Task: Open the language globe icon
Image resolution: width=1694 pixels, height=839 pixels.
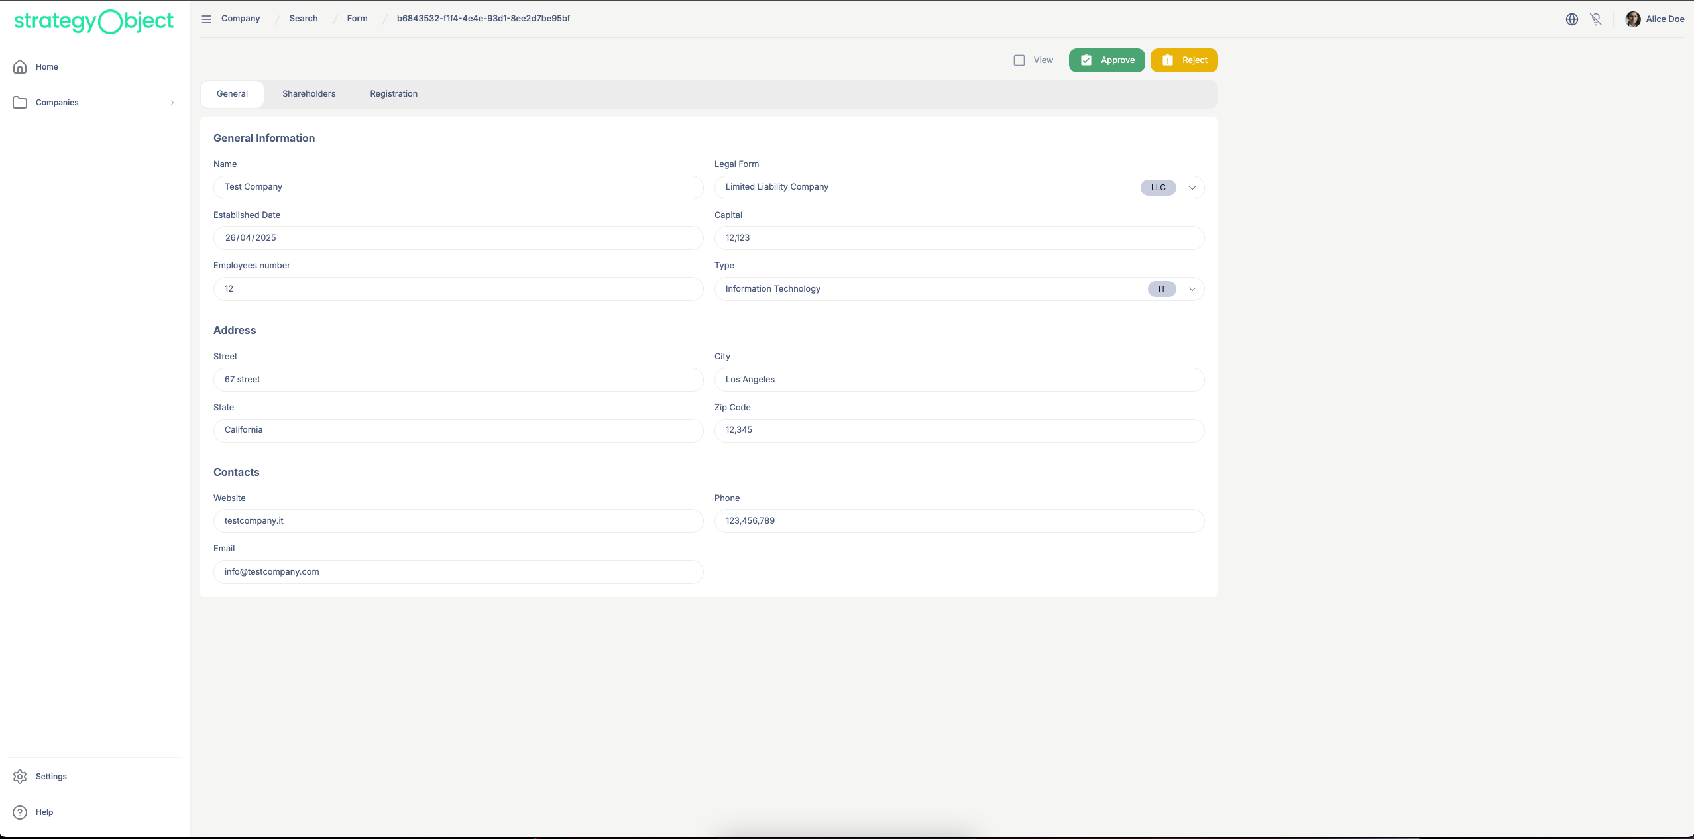Action: tap(1571, 19)
